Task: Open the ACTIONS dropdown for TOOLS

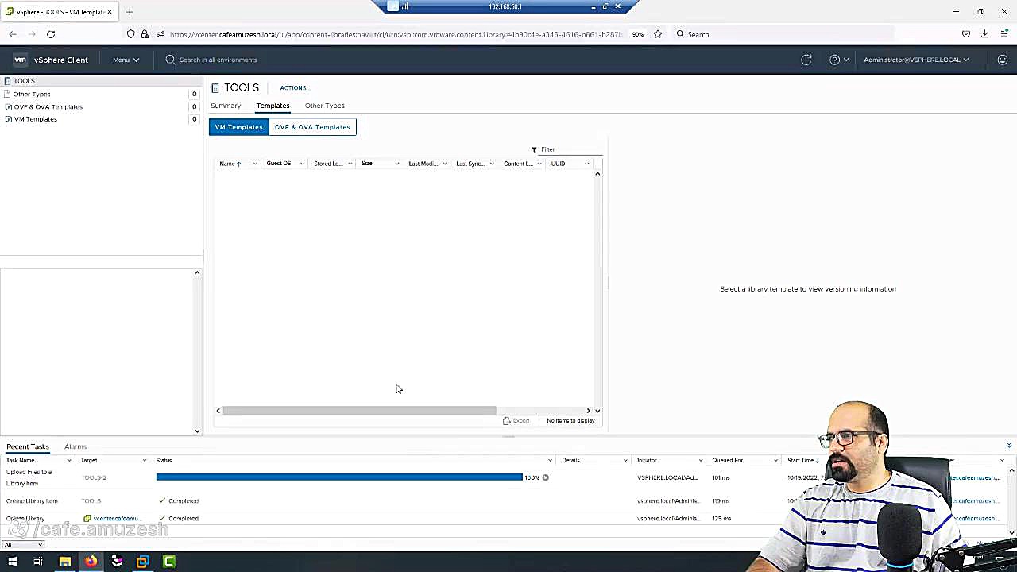Action: click(x=295, y=87)
